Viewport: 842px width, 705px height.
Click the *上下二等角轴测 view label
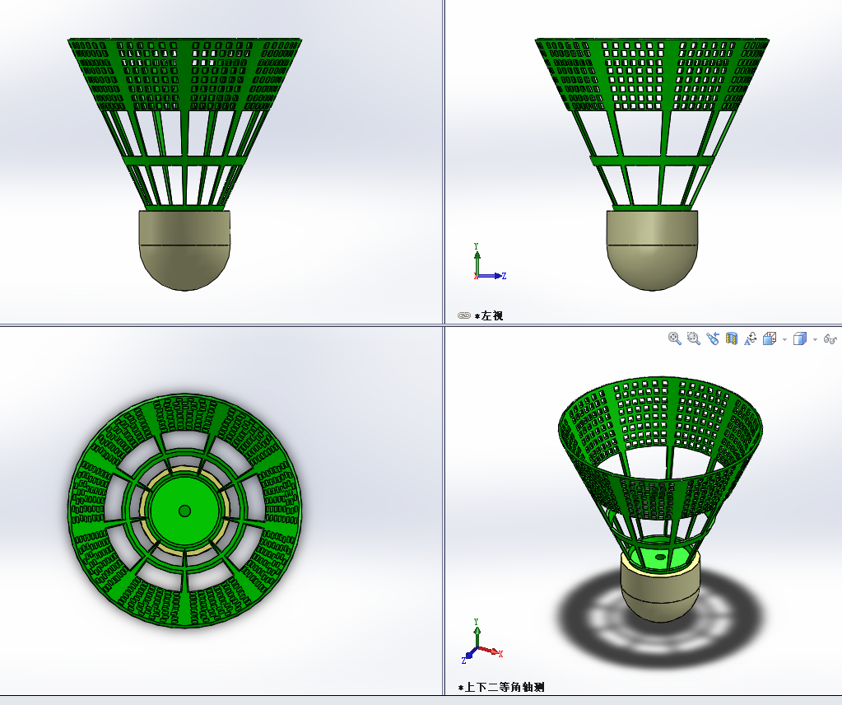[x=501, y=687]
